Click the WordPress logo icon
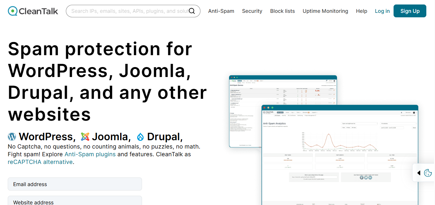Viewport: 435px width, 205px height. coord(12,137)
